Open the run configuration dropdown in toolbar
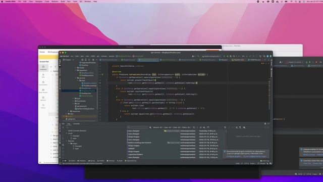The width and height of the screenshot is (323, 182). click(211, 56)
